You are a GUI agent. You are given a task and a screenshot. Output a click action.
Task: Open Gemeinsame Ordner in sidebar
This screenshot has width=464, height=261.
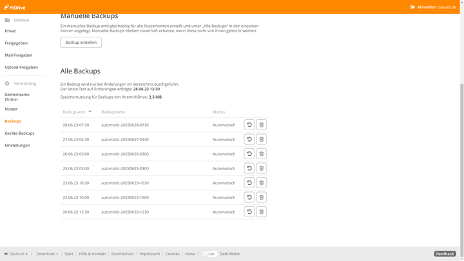click(17, 97)
